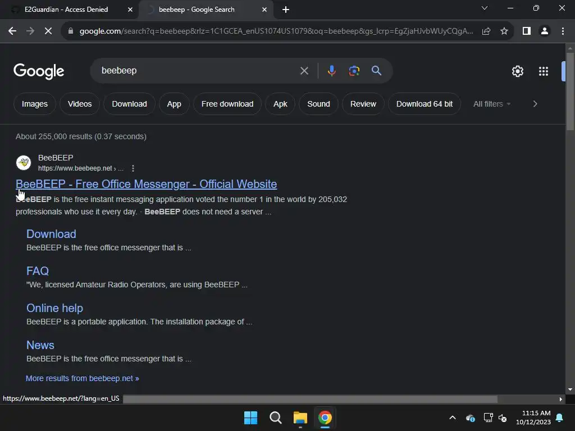This screenshot has height=431, width=575.
Task: Show hidden system tray icons
Action: (453, 418)
